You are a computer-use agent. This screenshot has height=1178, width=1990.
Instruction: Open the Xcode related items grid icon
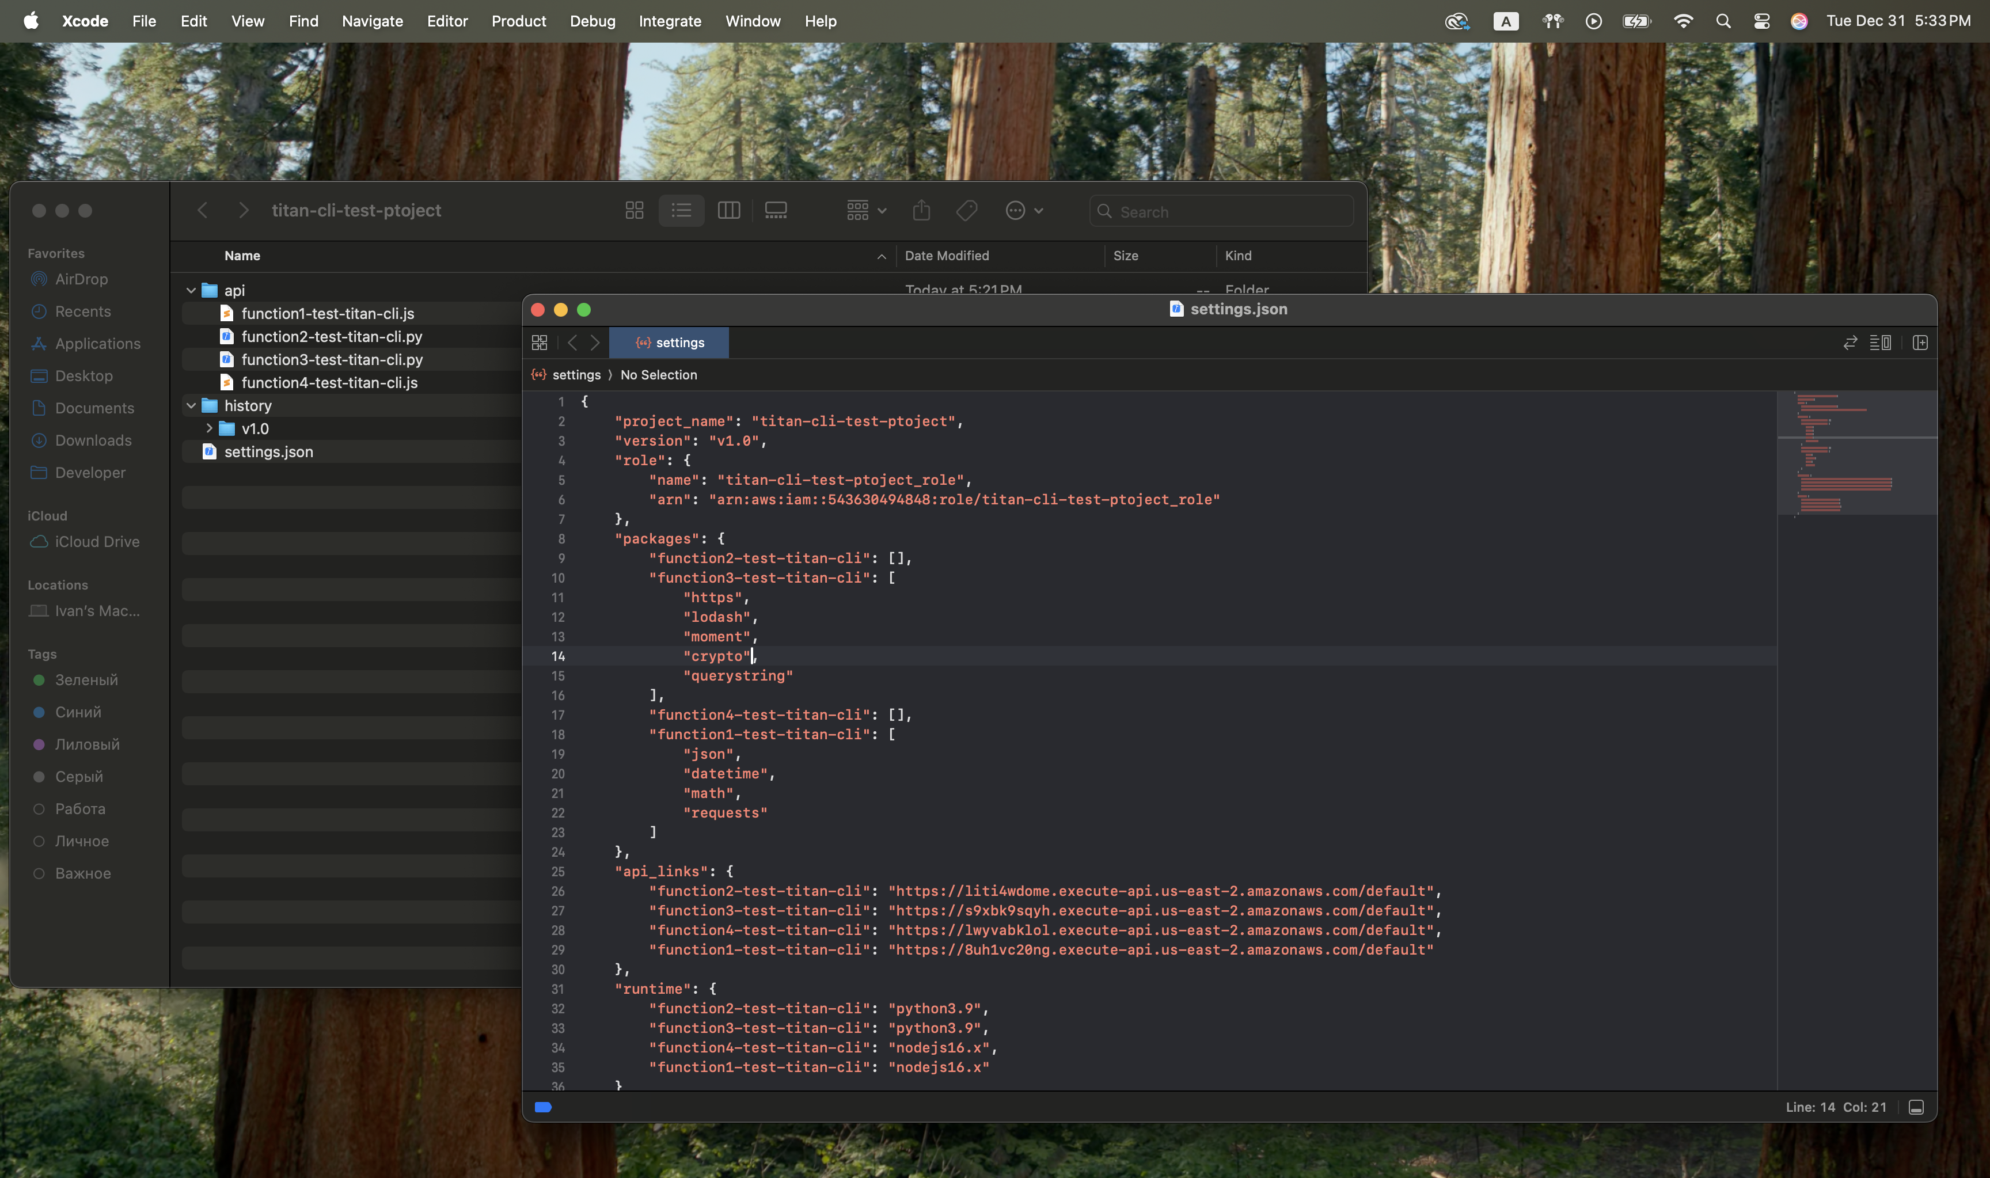[x=539, y=342]
